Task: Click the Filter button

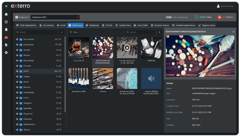Action: (x=74, y=32)
